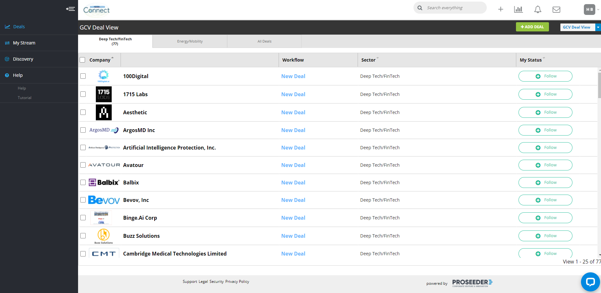Open the notifications bell
The width and height of the screenshot is (601, 293).
538,10
